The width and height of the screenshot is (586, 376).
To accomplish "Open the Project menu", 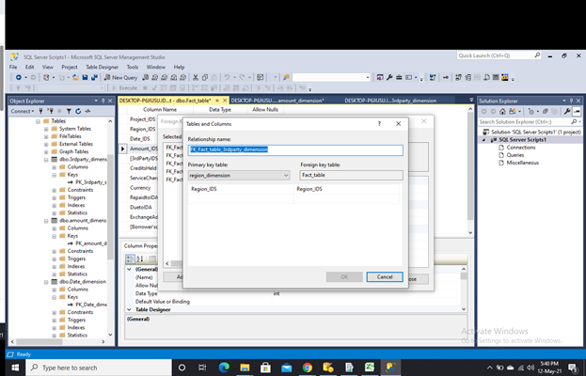I will 70,67.
